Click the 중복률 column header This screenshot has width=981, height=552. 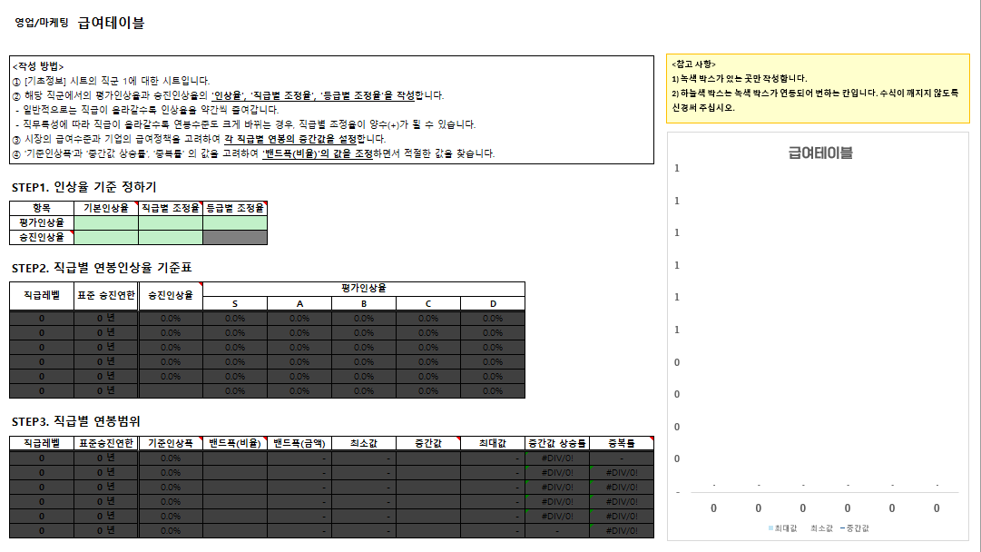click(622, 443)
